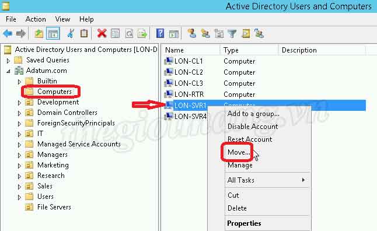Screen dimensions: 377x231
Task: Click the Add to group toolbar icon
Action: (259, 33)
